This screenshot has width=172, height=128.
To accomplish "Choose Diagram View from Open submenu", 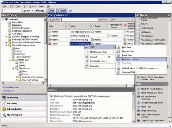I will click(x=141, y=51).
